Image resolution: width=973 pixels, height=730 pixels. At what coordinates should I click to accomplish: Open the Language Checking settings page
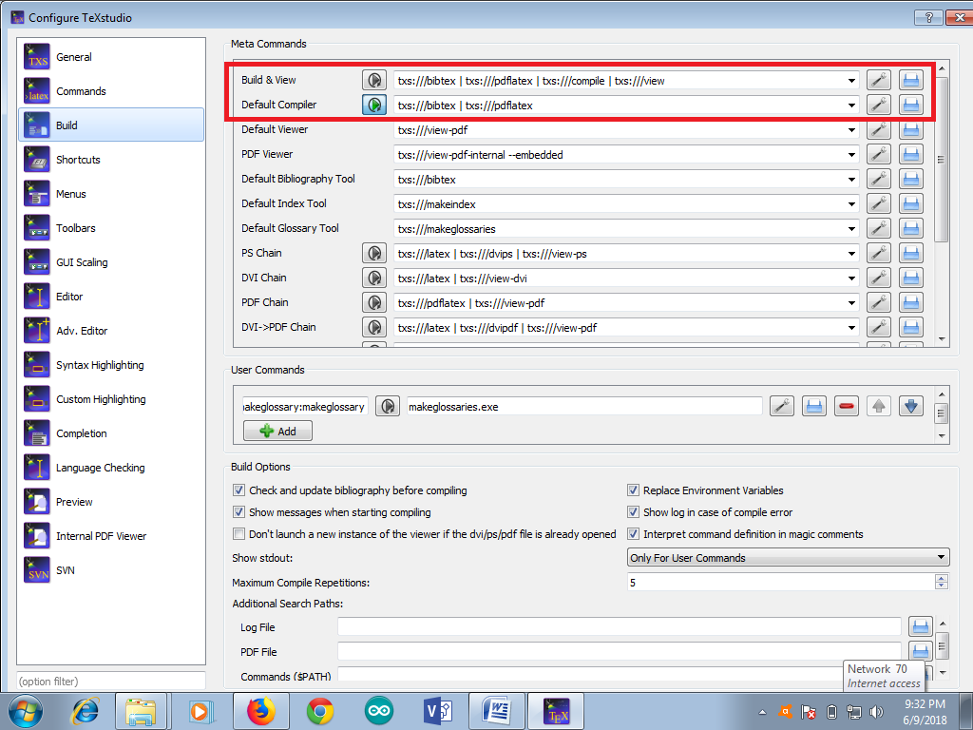(111, 468)
